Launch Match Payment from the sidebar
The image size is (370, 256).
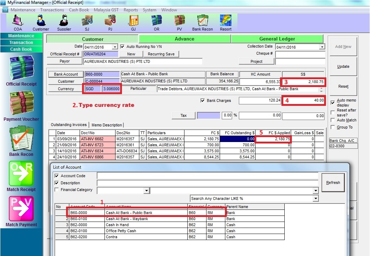click(21, 212)
